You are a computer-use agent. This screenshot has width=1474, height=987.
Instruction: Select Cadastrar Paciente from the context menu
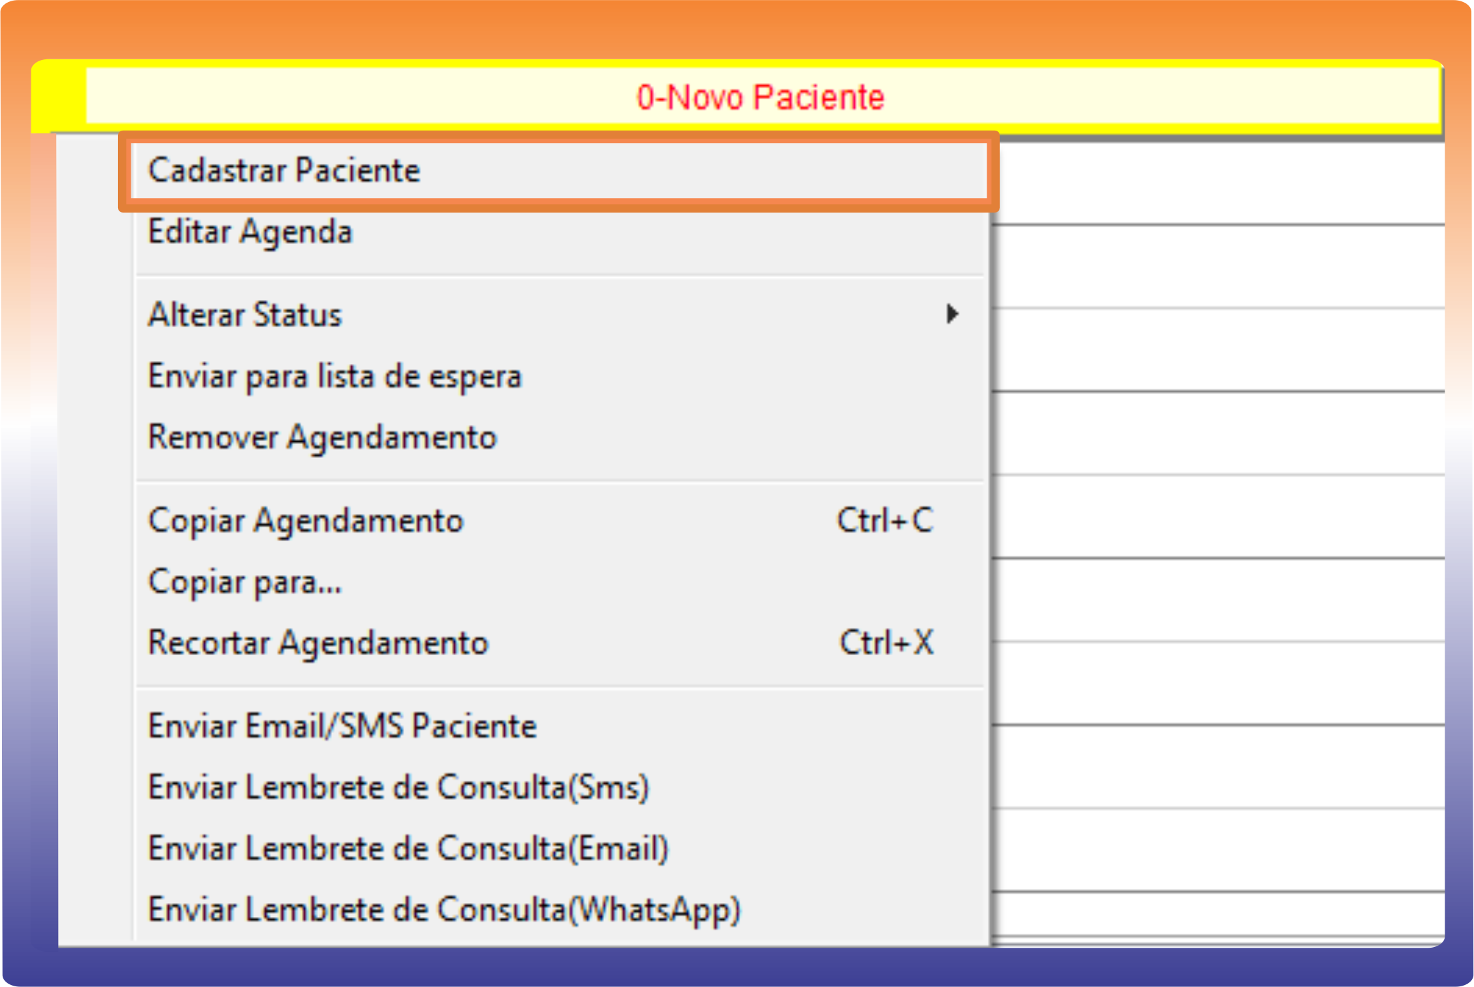[285, 171]
